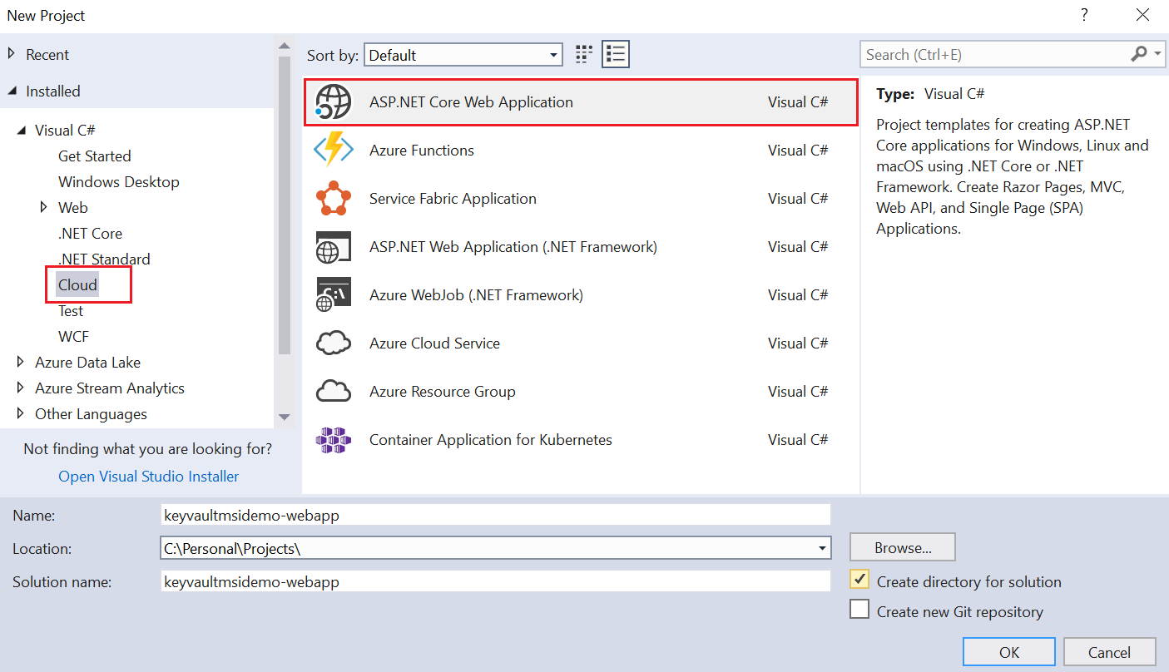The height and width of the screenshot is (672, 1169).
Task: Click the Solution name input field
Action: coord(495,581)
